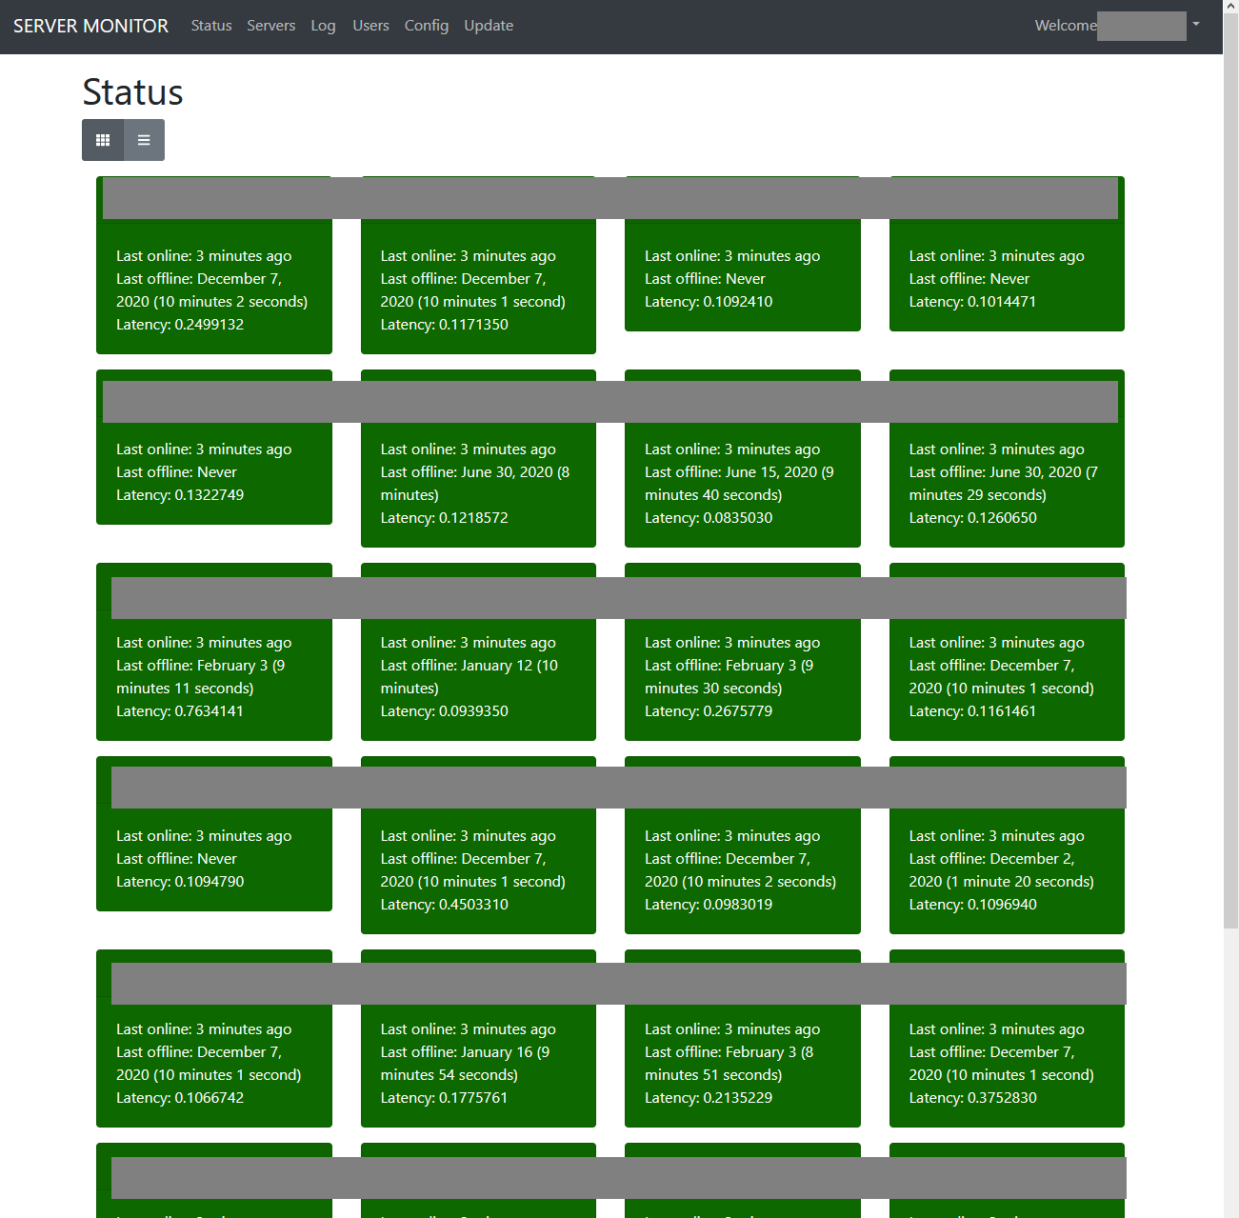This screenshot has width=1239, height=1218.
Task: Select the card with latency 0.1094790
Action: [214, 833]
